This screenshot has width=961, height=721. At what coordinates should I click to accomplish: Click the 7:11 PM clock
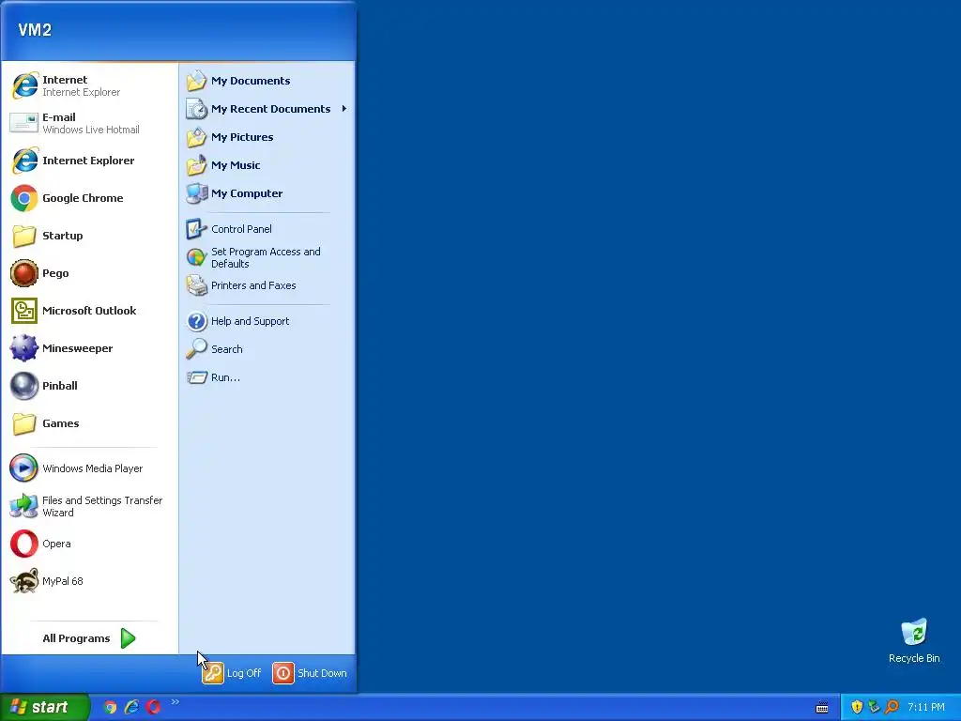click(926, 707)
